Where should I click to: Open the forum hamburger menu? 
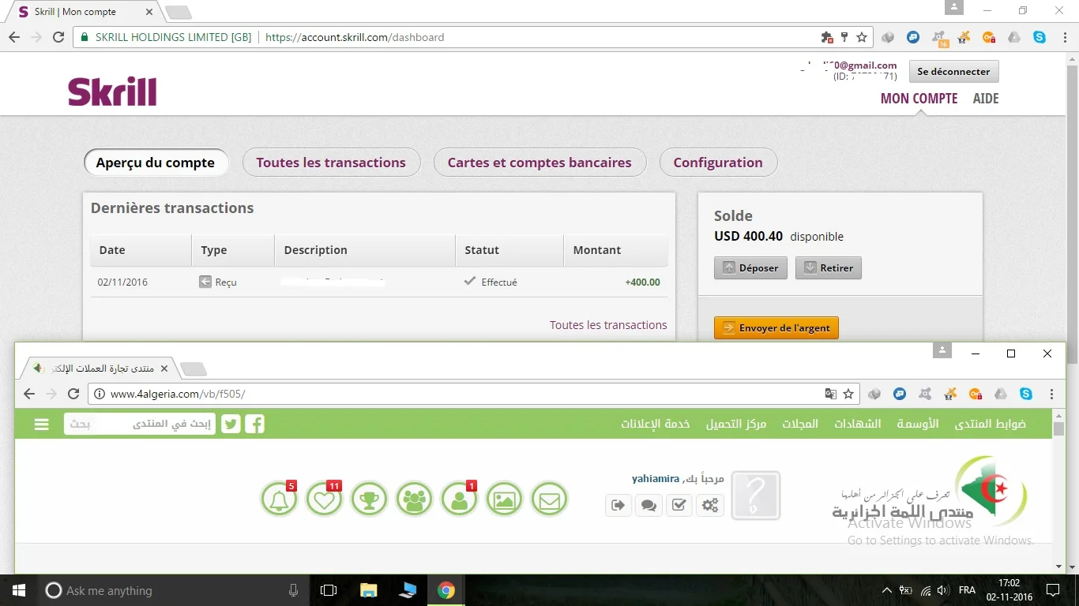tap(42, 425)
